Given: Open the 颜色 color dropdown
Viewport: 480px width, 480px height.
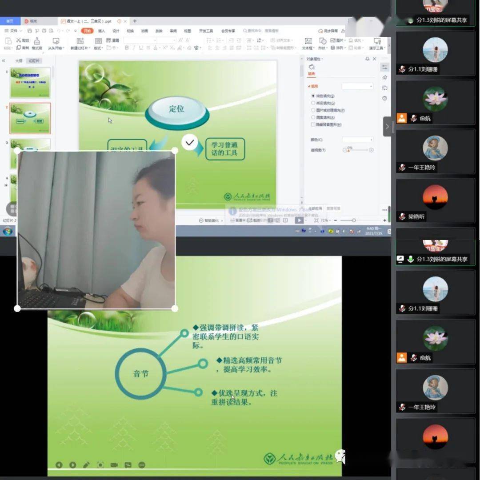Looking at the screenshot, I should [357, 140].
